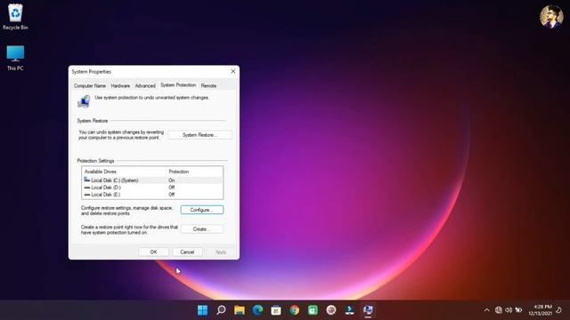Open the Windows Start menu
The width and height of the screenshot is (570, 320).
(202, 310)
